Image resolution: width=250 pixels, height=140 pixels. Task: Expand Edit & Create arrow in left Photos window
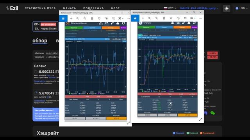(123, 19)
